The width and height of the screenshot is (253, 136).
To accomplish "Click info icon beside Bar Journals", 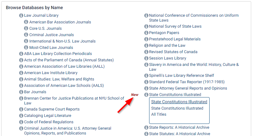I will tap(21, 92).
